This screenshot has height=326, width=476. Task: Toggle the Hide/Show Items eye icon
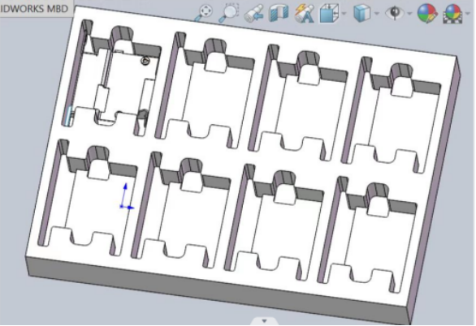tap(395, 13)
